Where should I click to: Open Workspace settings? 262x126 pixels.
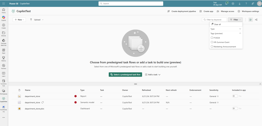248,11
